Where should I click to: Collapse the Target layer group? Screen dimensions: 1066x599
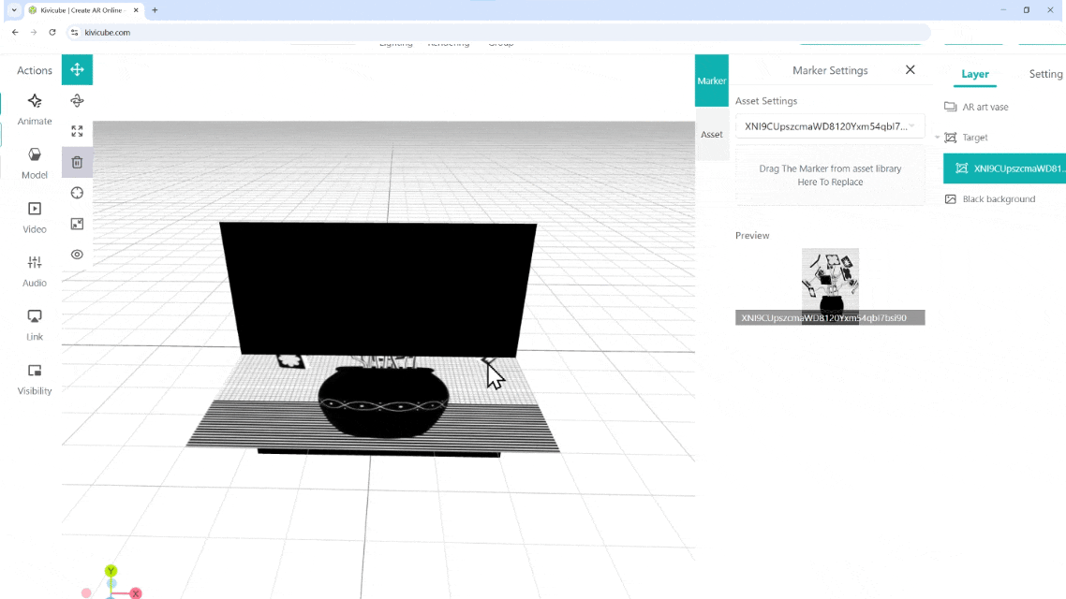(938, 138)
